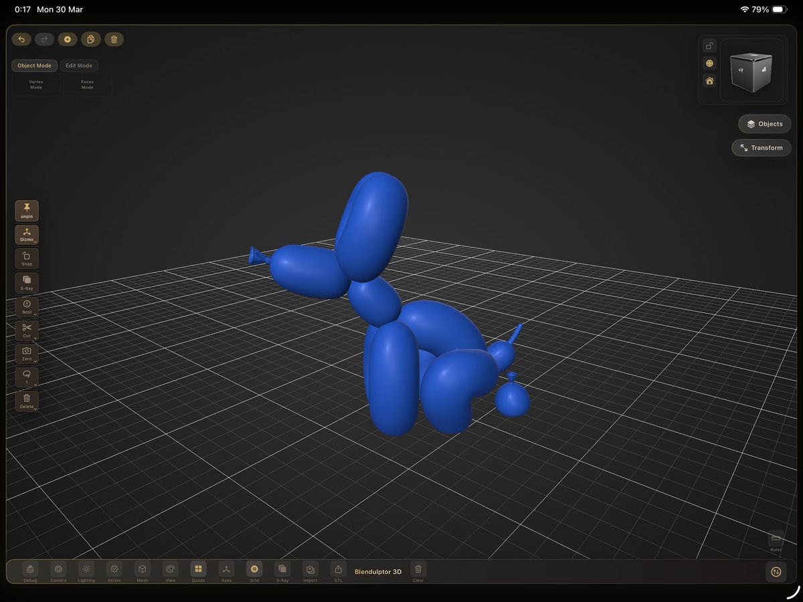Screen dimensions: 803x602
Task: Open the Zero camera tool
Action: point(27,354)
